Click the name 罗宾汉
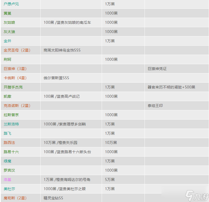This screenshot has height=202, width=209. (x=9, y=170)
